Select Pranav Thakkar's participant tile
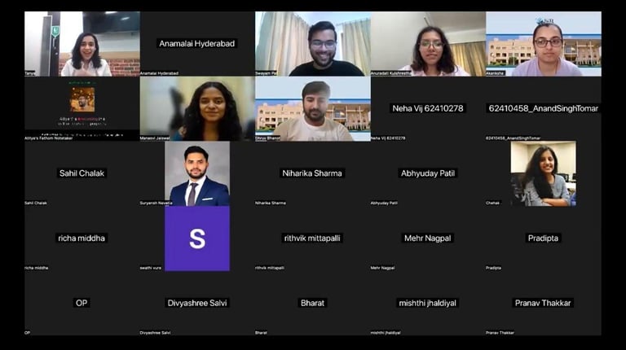This screenshot has height=350, width=626. tap(544, 304)
